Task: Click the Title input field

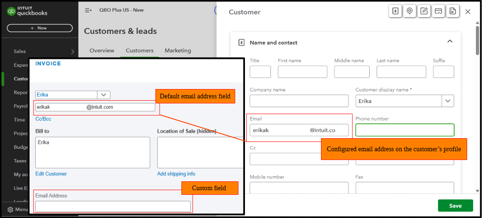Action: (x=260, y=71)
